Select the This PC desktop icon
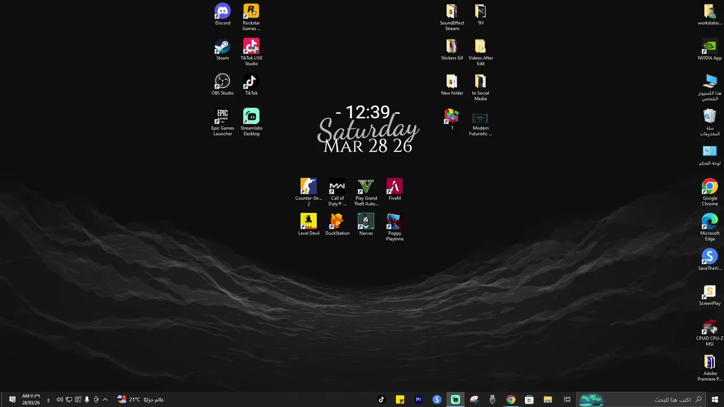Image resolution: width=724 pixels, height=407 pixels. coord(709,88)
